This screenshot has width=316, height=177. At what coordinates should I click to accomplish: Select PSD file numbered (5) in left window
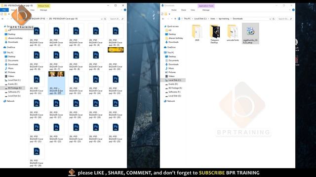[x=116, y=34]
